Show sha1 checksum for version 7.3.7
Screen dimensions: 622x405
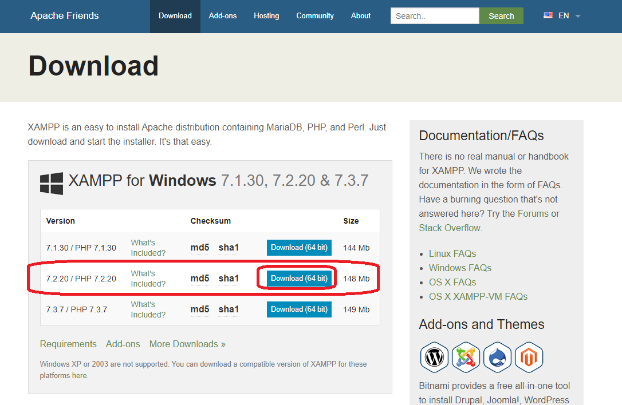pos(229,309)
